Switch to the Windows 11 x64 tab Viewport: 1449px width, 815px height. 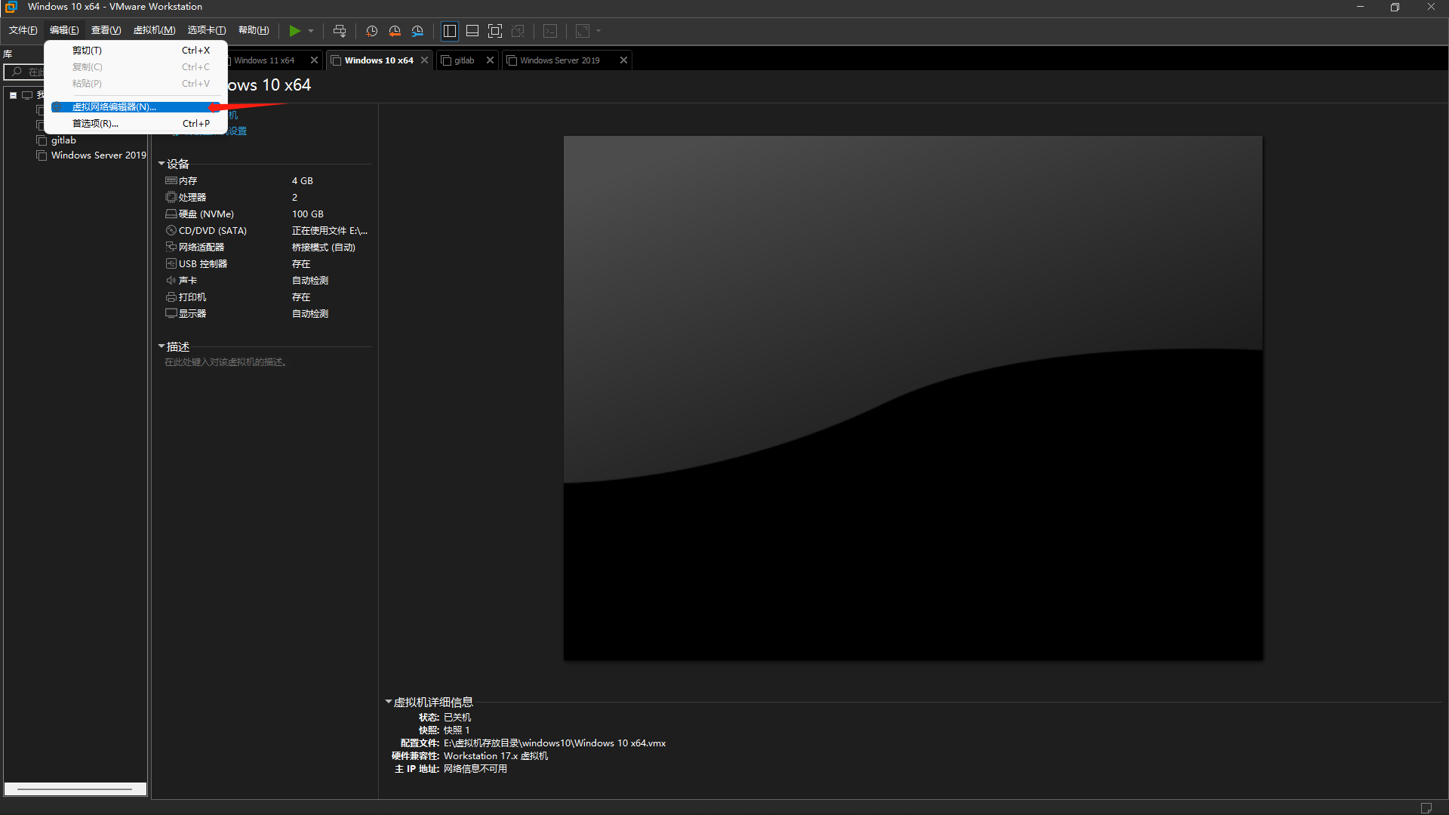coord(264,60)
